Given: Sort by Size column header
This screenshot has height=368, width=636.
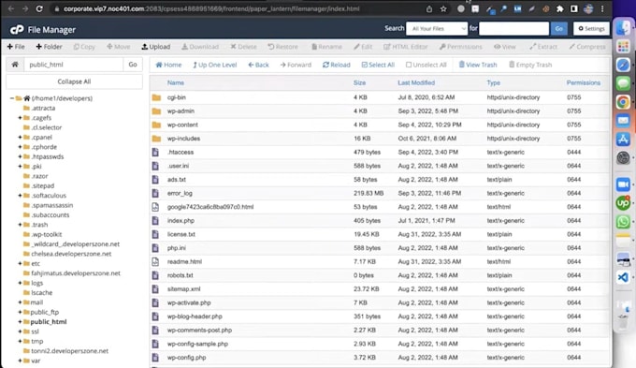Looking at the screenshot, I should 359,82.
